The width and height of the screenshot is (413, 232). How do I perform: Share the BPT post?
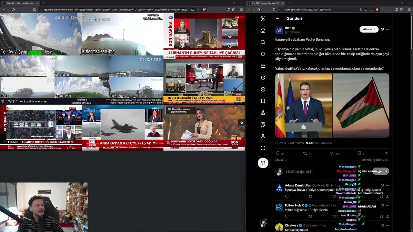386,154
